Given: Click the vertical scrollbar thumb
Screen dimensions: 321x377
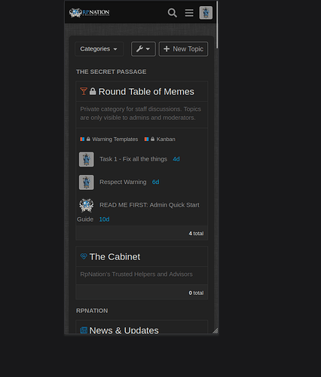Looking at the screenshot, I should coord(217,24).
